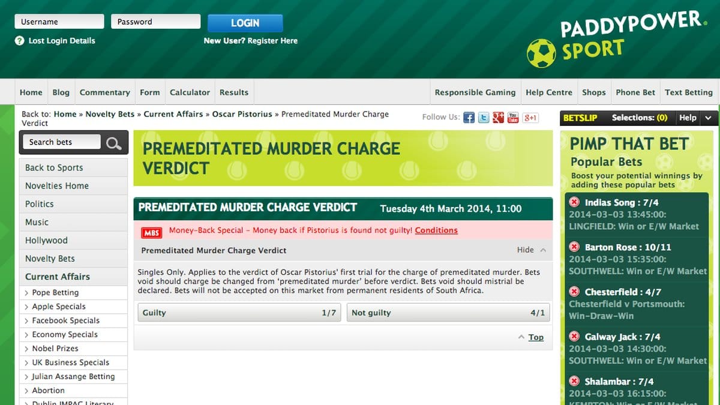720x405 pixels.
Task: Remove Shalambar popular bet
Action: point(574,382)
